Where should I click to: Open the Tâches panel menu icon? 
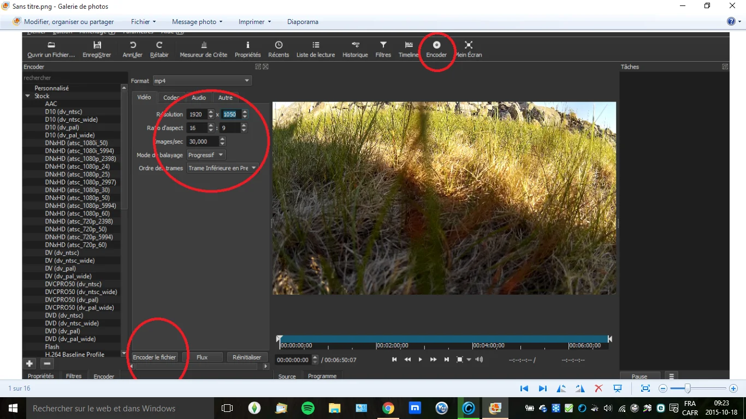(x=671, y=376)
